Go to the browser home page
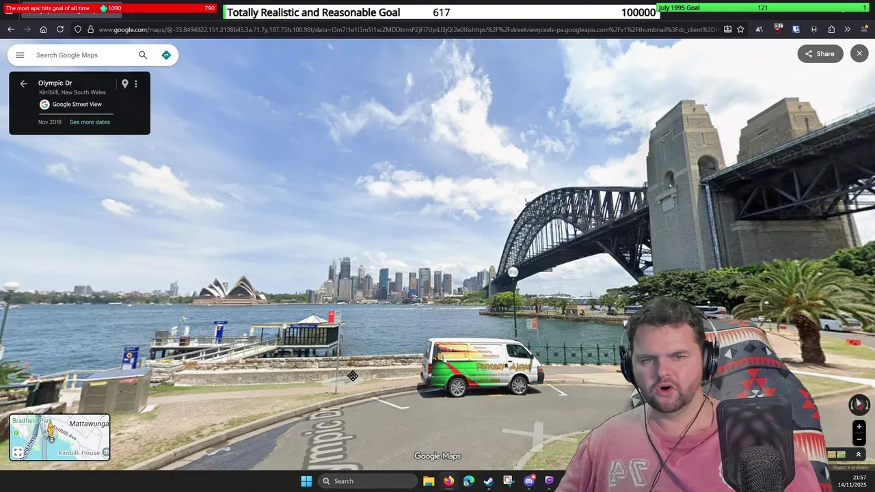The width and height of the screenshot is (875, 492). click(x=44, y=29)
